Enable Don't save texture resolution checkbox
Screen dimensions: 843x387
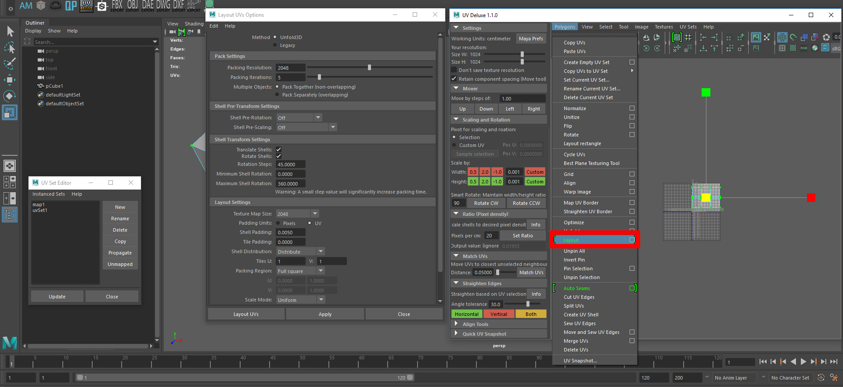point(454,70)
